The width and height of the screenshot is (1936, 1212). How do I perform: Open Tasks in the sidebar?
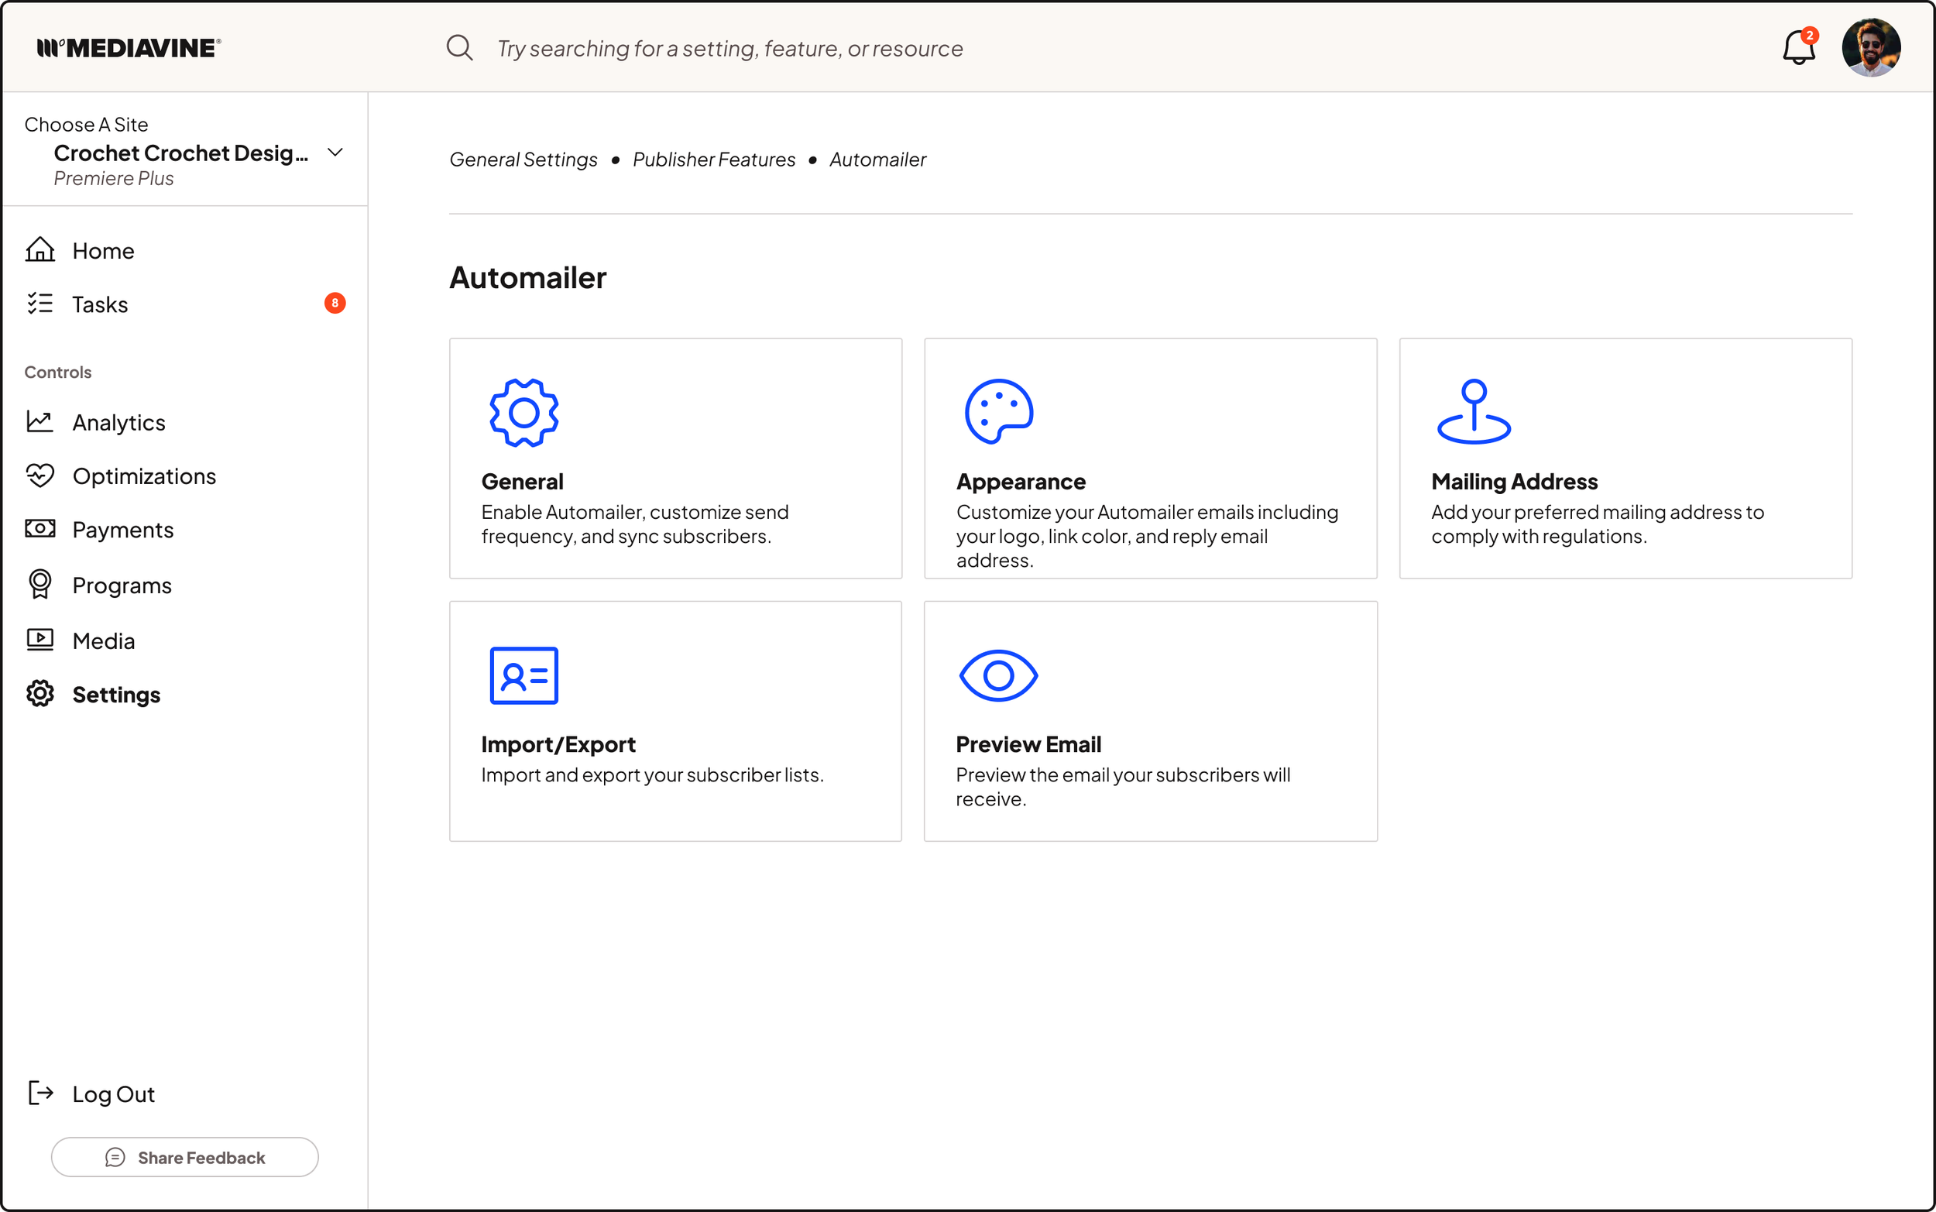[x=99, y=304]
